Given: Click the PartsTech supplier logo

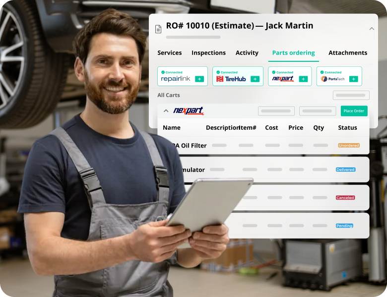Looking at the screenshot, I should 332,79.
